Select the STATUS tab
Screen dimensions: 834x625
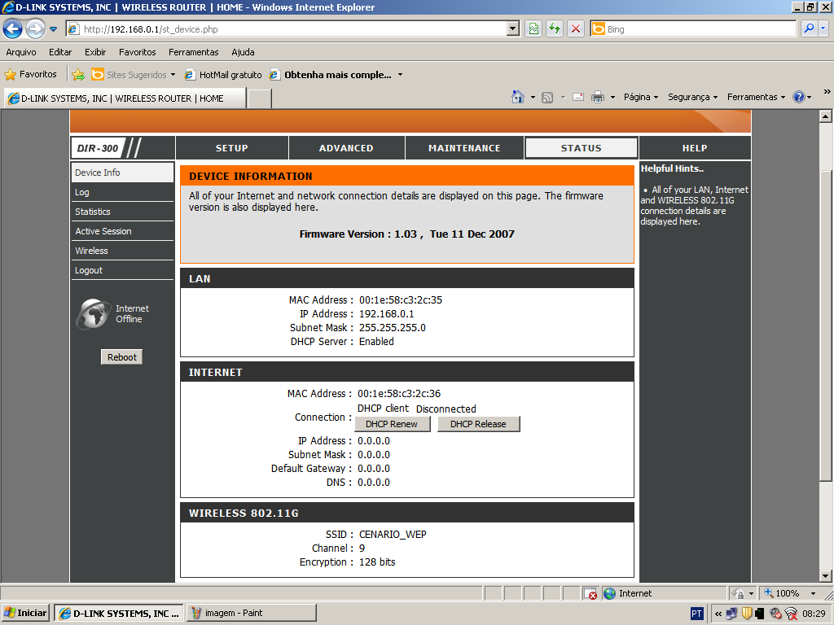pos(582,148)
